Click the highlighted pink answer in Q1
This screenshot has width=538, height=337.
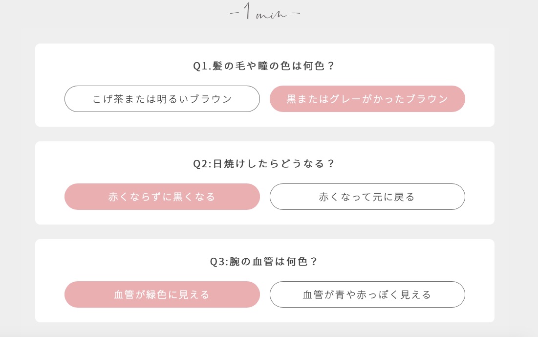pyautogui.click(x=367, y=99)
